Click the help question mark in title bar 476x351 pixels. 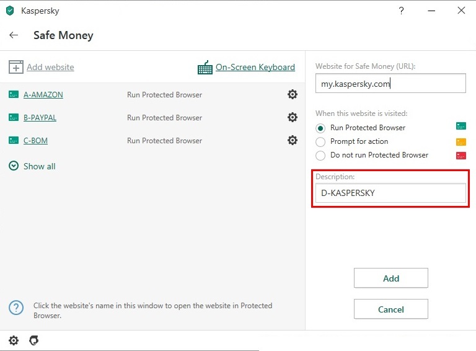tap(402, 11)
